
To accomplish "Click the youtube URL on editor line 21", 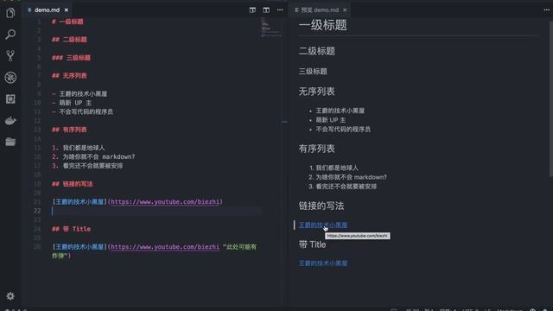I will coord(165,201).
